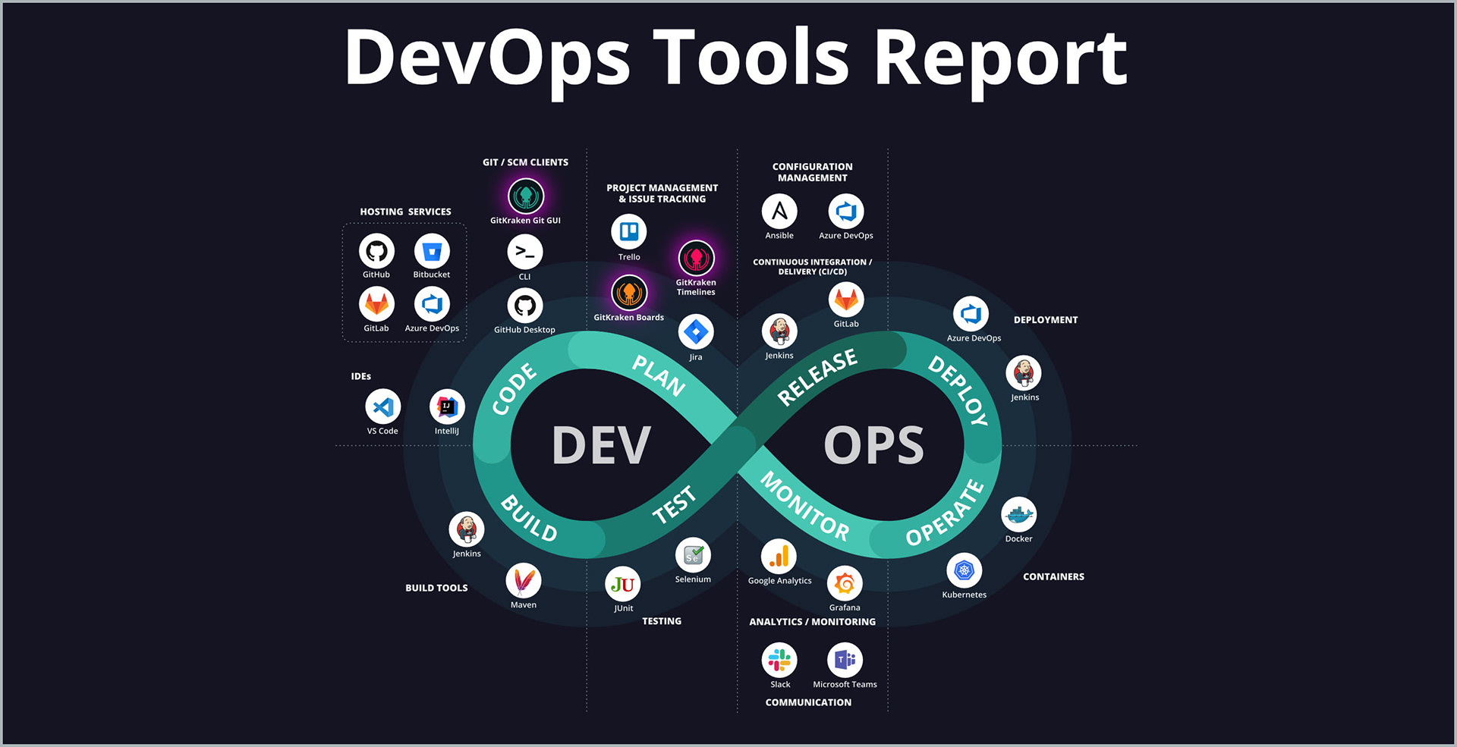1457x747 pixels.
Task: Select the Microsoft Teams icon
Action: [x=845, y=660]
